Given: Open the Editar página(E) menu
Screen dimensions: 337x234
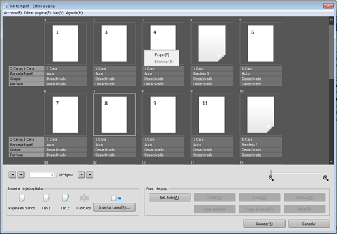Looking at the screenshot, I should coord(37,13).
